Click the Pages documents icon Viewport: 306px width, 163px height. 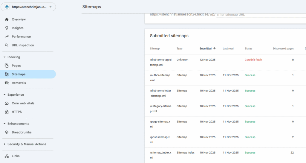[7, 66]
